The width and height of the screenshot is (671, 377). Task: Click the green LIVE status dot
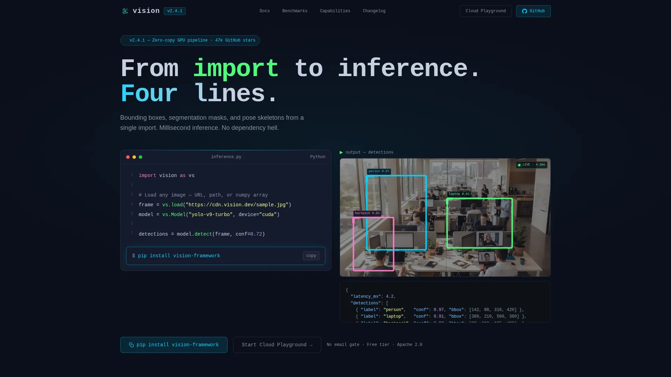tap(519, 165)
